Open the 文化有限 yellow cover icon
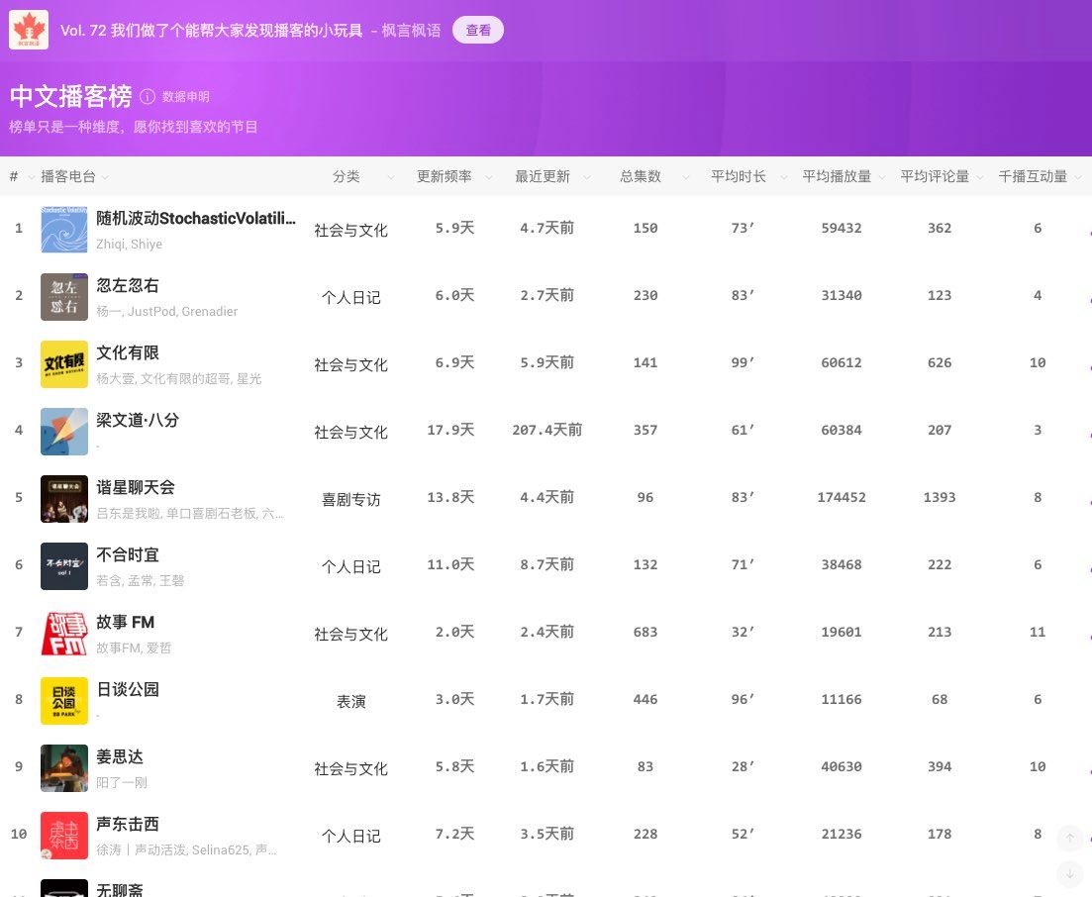Image resolution: width=1092 pixels, height=897 pixels. [x=64, y=364]
